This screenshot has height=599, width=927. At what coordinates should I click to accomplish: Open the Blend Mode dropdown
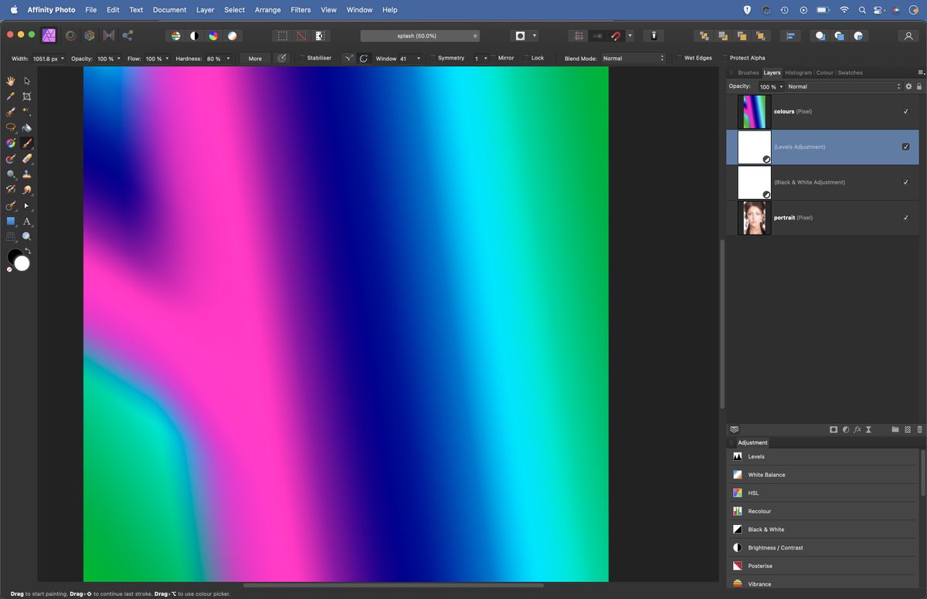pyautogui.click(x=633, y=57)
